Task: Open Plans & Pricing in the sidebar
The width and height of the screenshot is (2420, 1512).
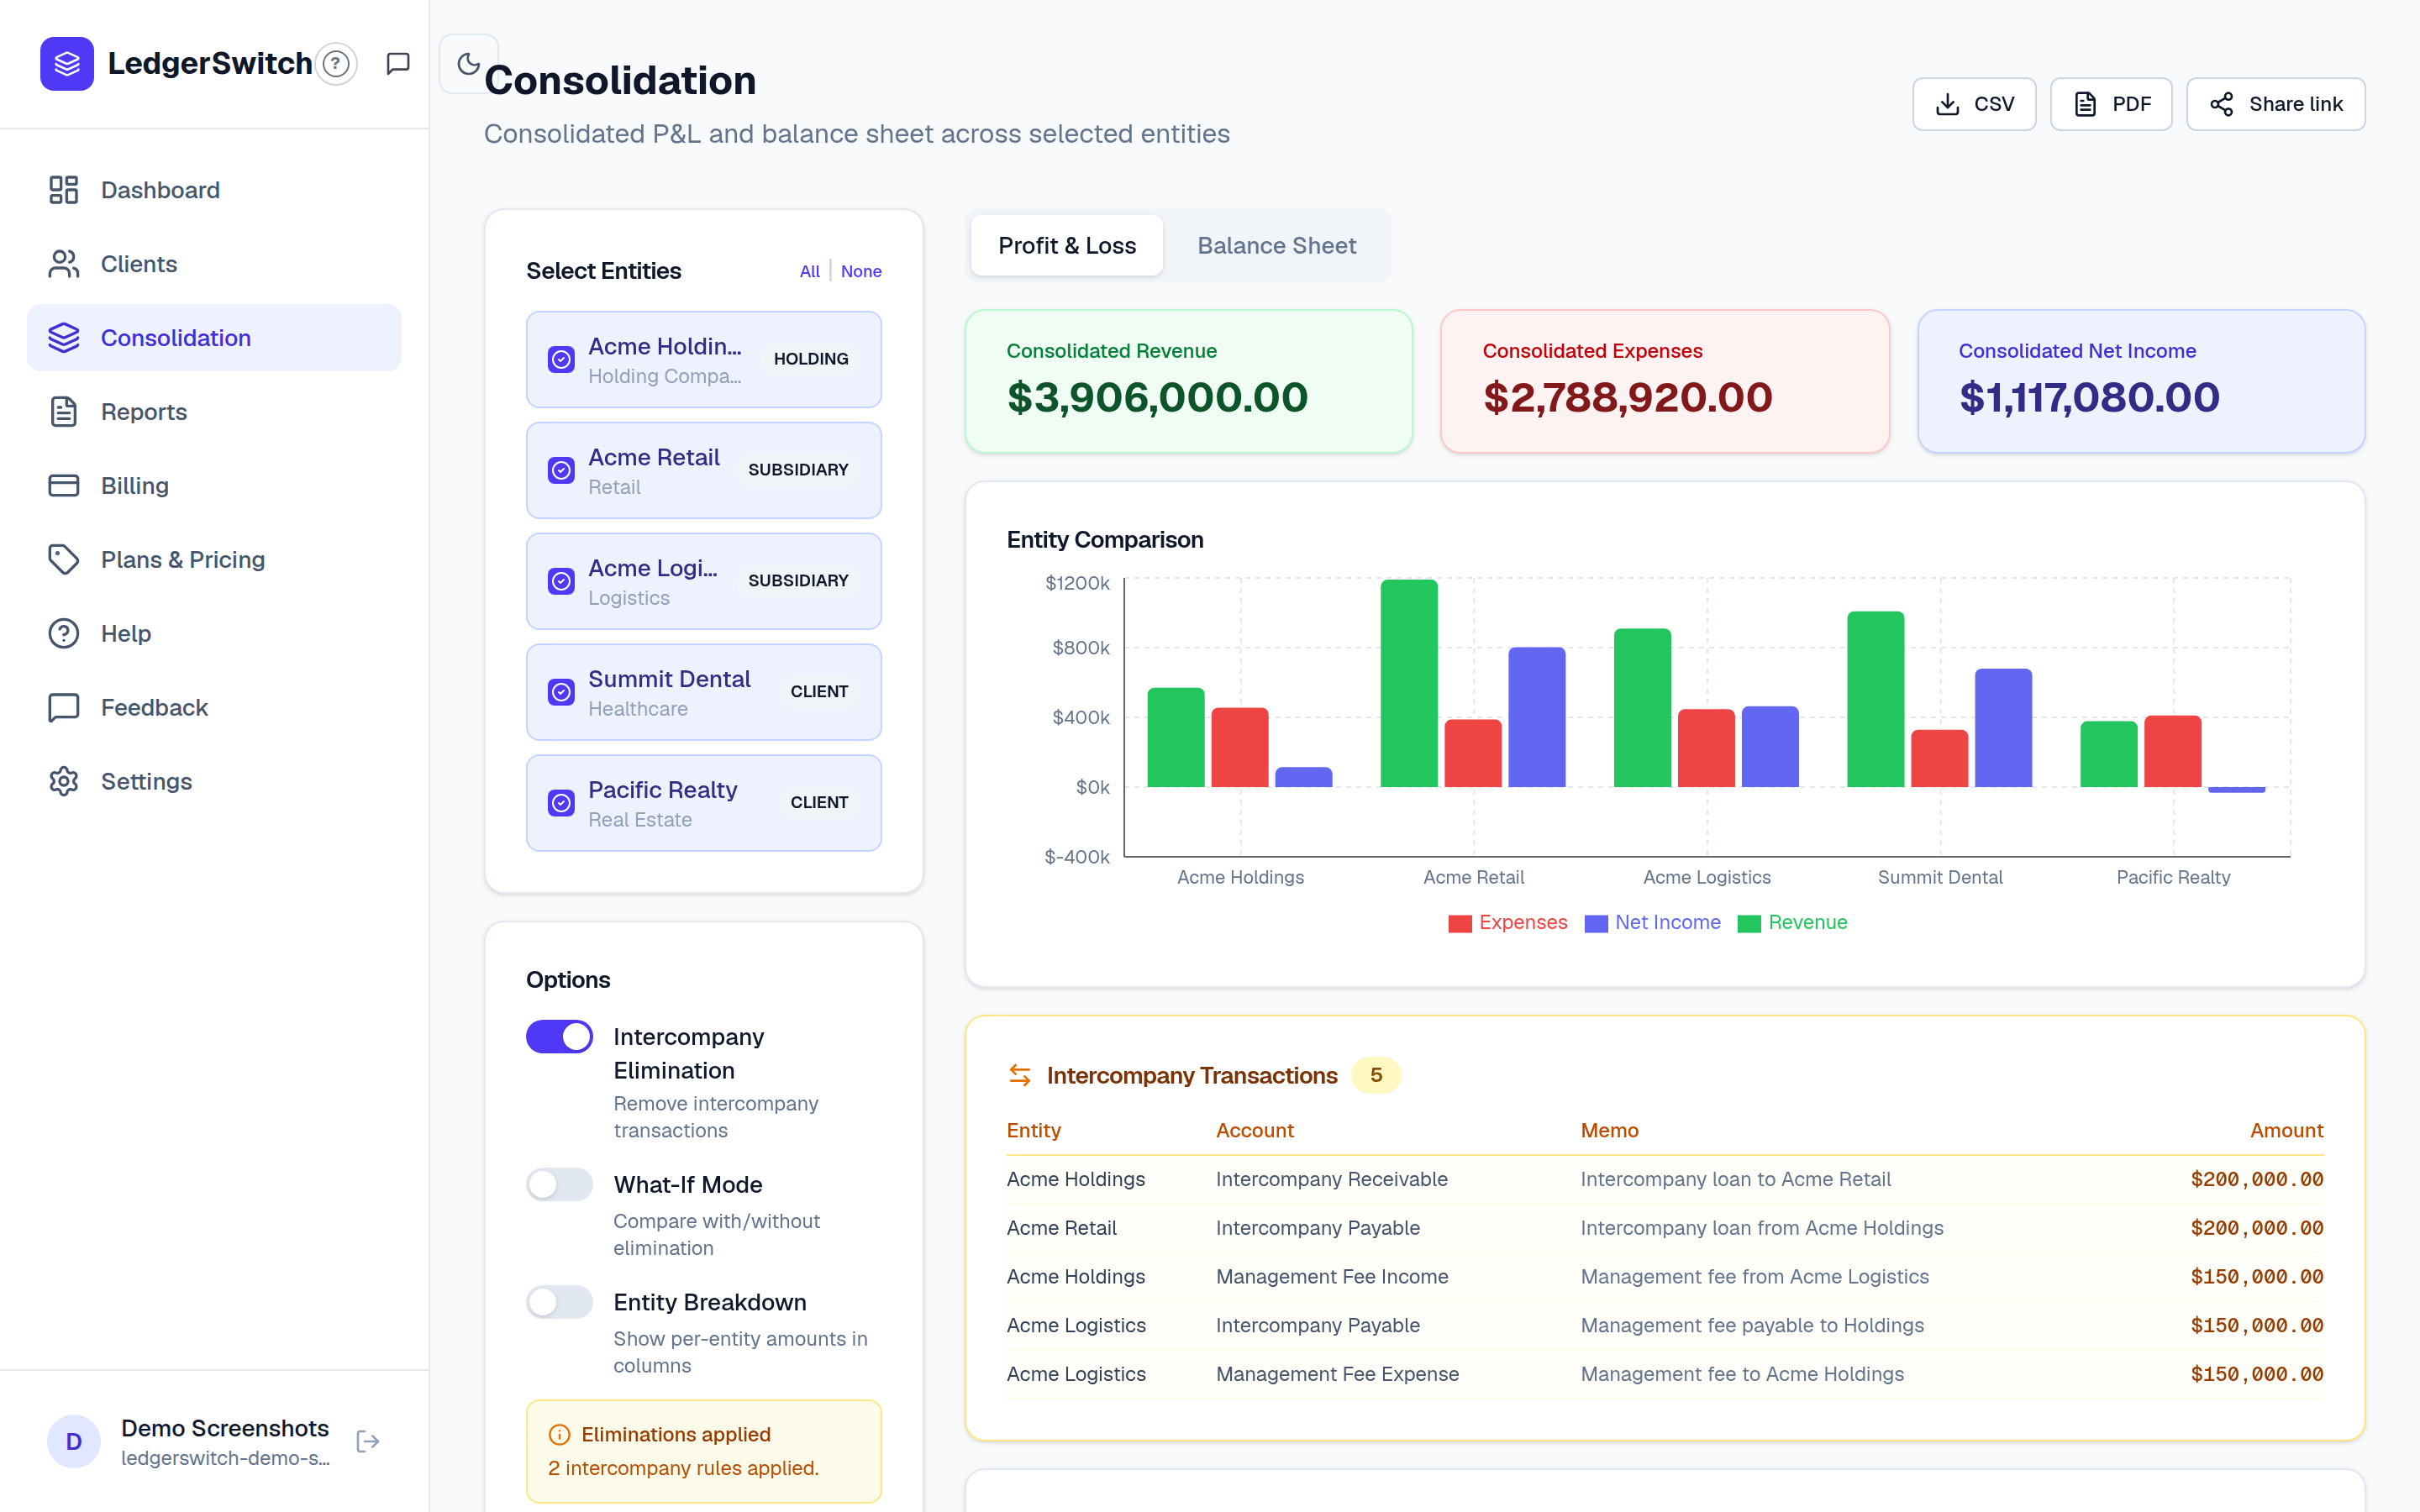Action: tap(214, 560)
